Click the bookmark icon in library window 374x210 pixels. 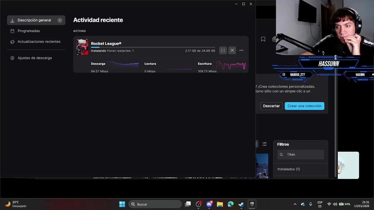click(263, 39)
